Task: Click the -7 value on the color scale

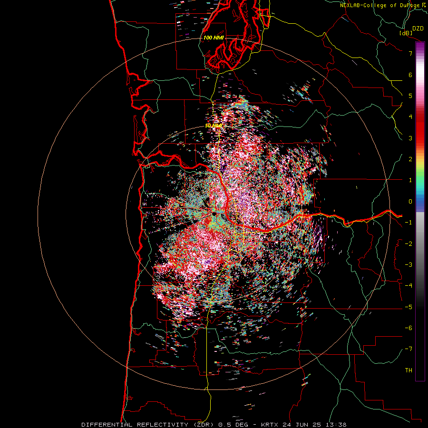Action: (409, 349)
